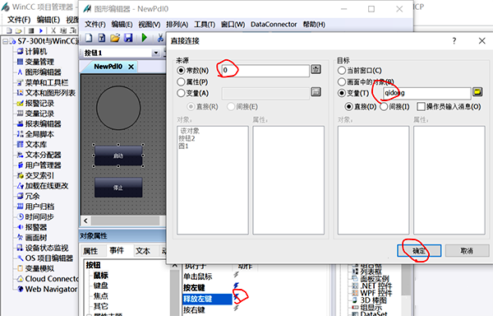Click the lightning bolt beside 释放左键

click(x=236, y=296)
